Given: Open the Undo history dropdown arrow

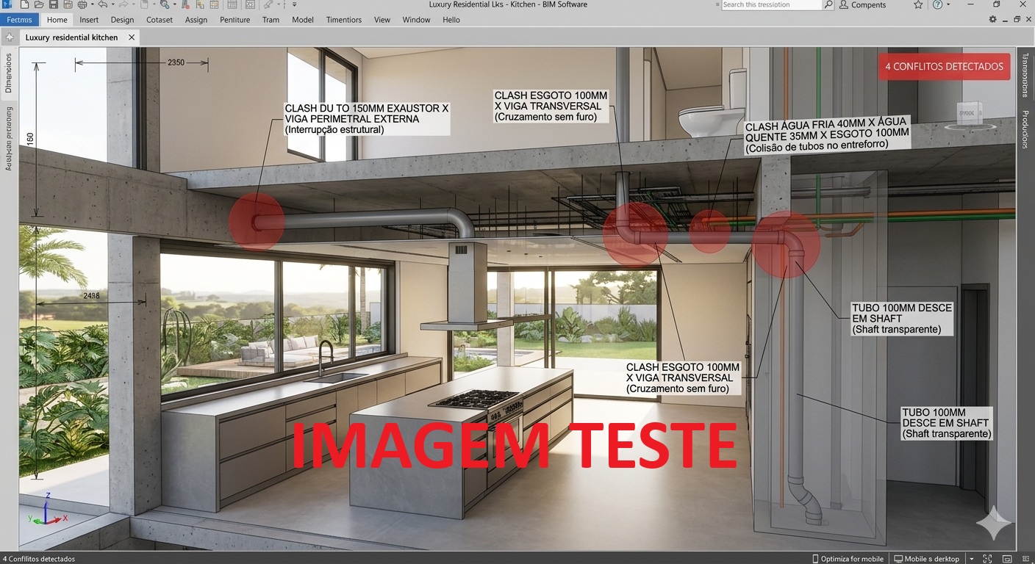Looking at the screenshot, I should (112, 5).
